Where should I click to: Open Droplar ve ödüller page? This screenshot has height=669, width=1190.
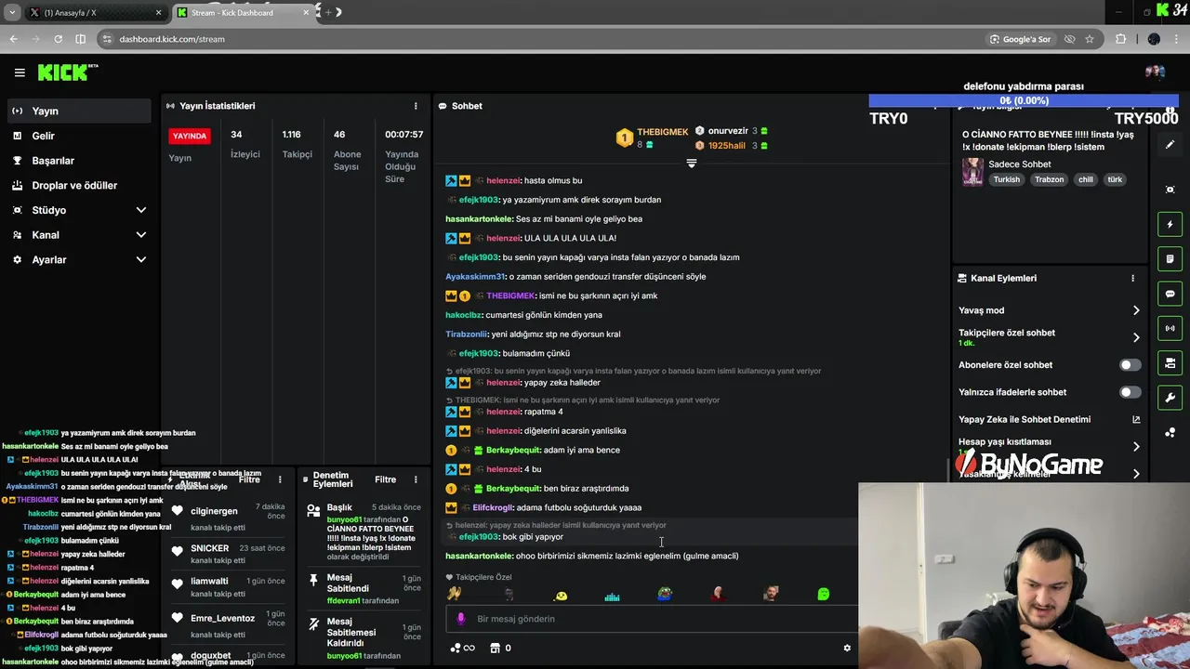click(77, 185)
